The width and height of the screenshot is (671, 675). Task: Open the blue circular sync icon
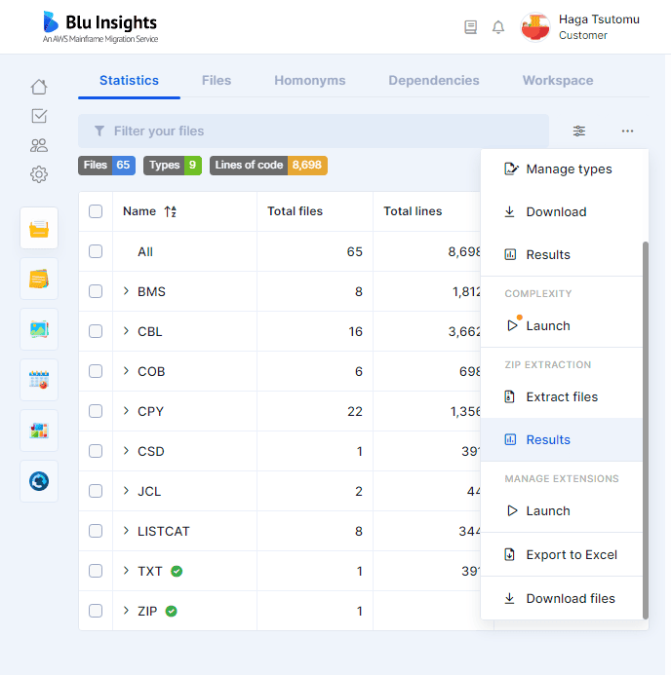click(39, 481)
